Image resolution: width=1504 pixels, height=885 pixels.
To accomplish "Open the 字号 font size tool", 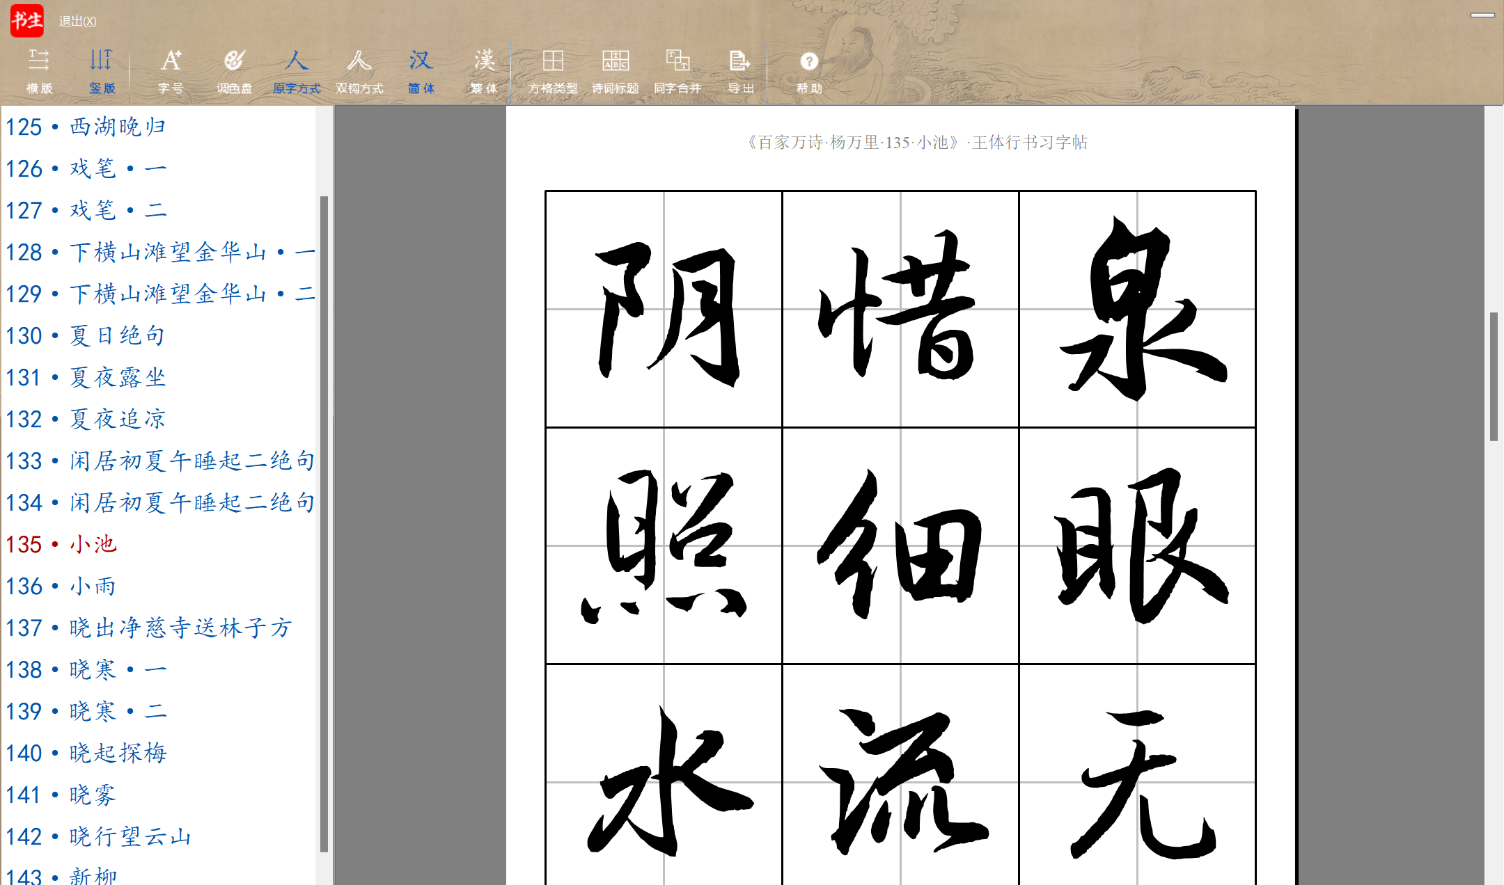I will 171,71.
